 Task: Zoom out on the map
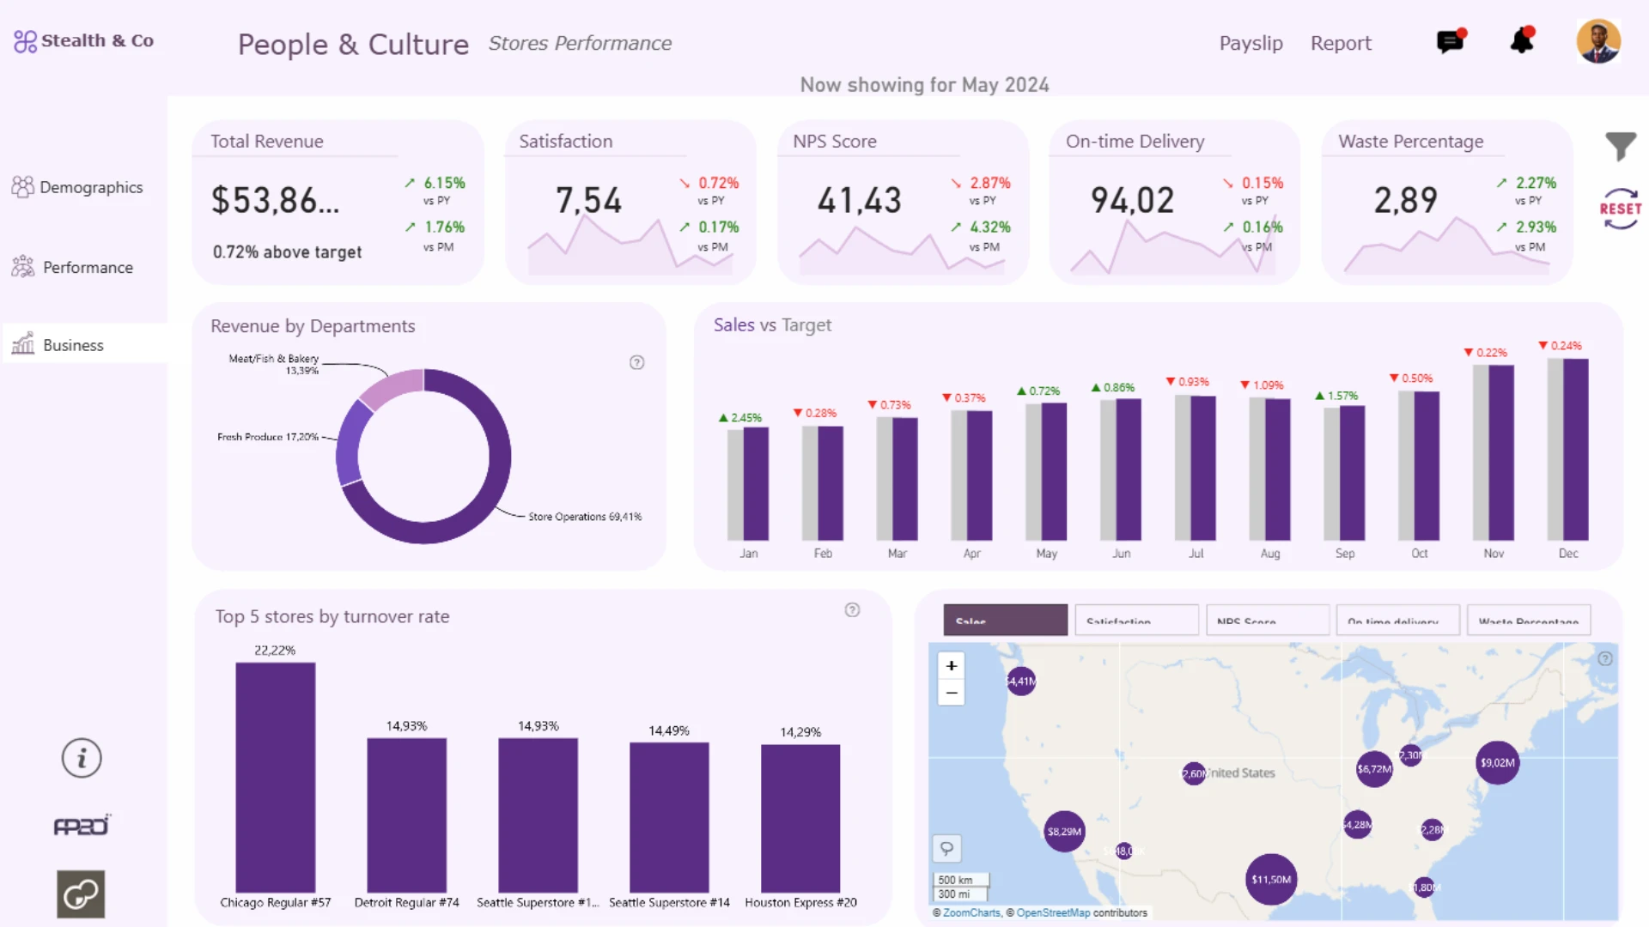tap(951, 692)
